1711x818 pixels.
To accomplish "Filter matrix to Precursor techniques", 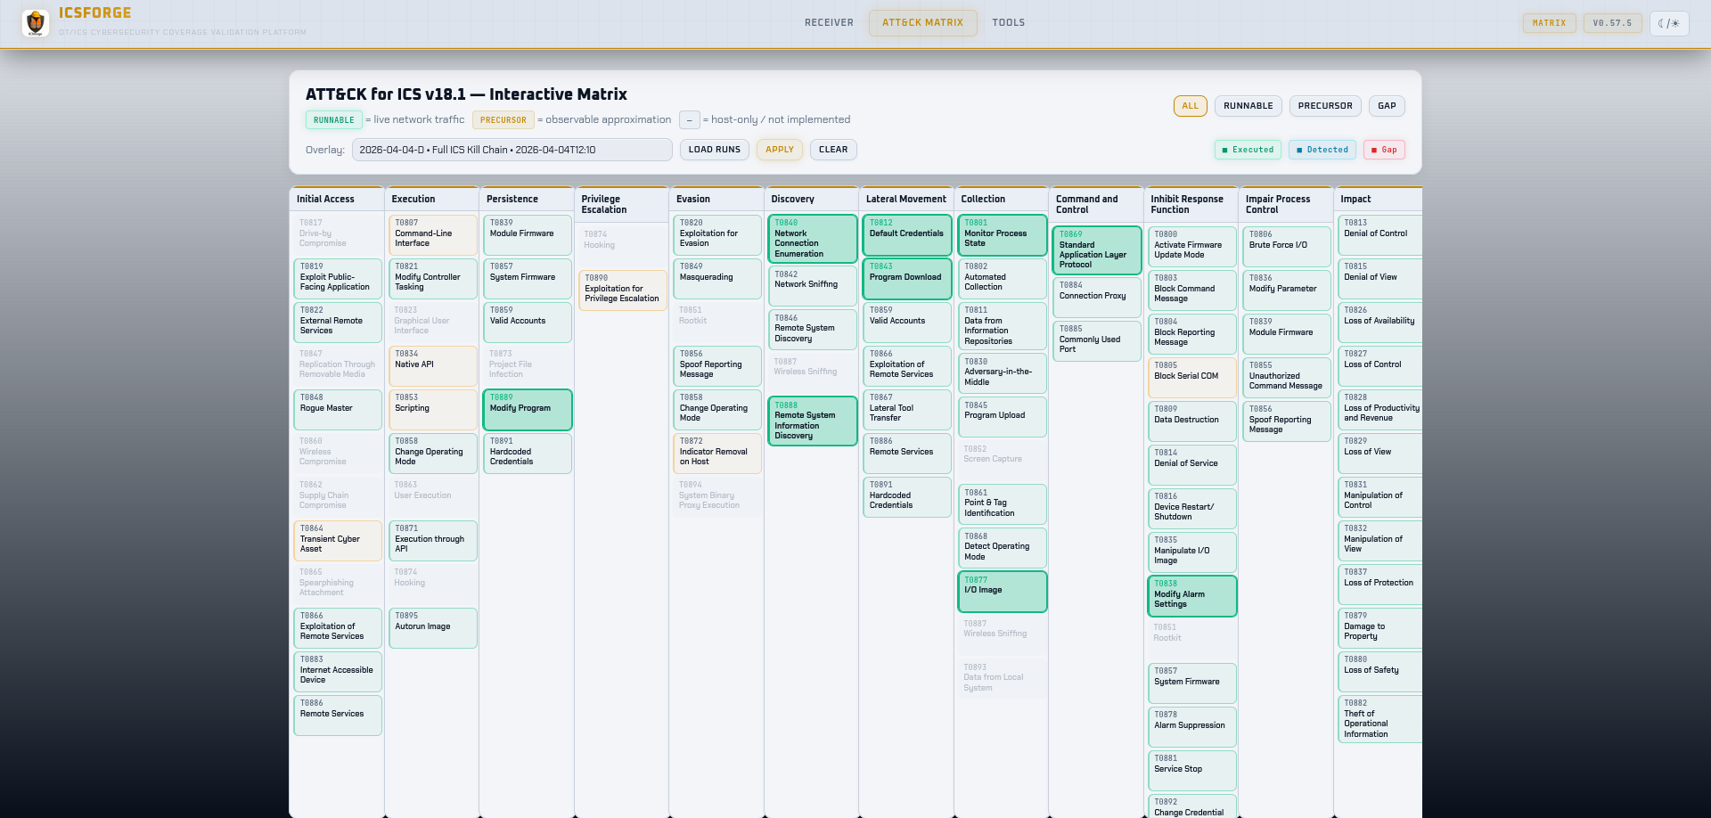I will tap(1324, 106).
